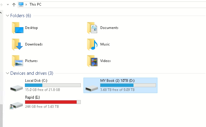Click the chevron after the computer icon

pyautogui.click(x=26, y=5)
